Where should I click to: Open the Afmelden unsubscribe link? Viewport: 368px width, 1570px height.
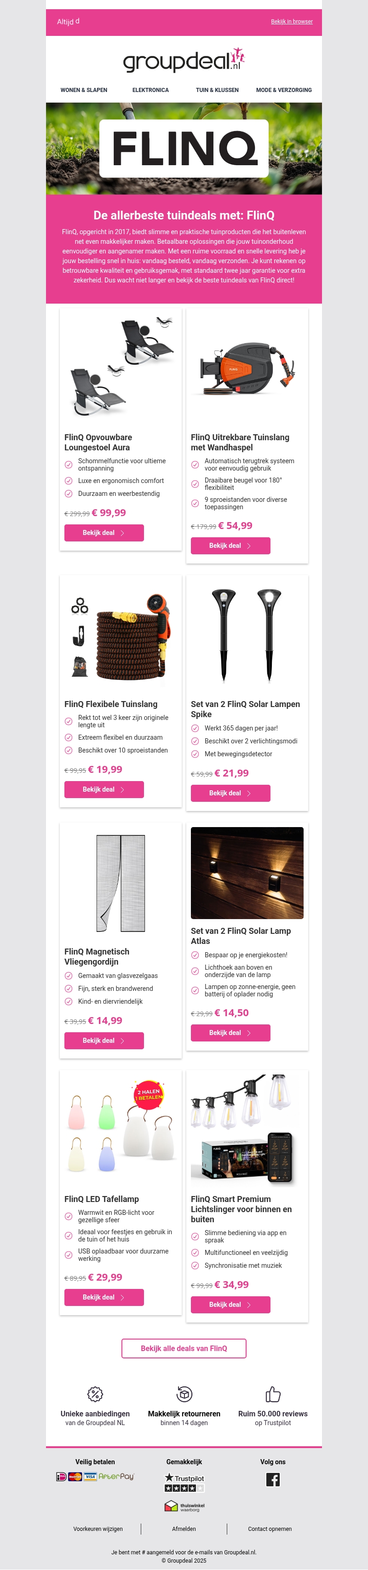tap(184, 1529)
